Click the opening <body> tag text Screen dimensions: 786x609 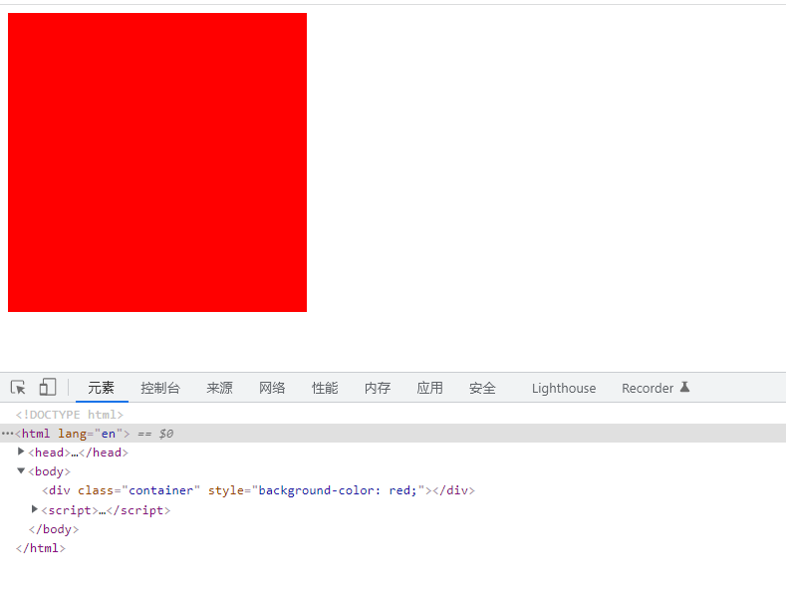coord(49,471)
